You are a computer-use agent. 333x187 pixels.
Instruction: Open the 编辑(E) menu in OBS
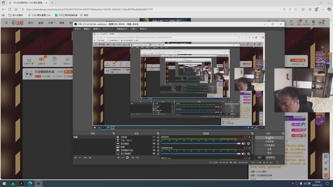[87, 29]
